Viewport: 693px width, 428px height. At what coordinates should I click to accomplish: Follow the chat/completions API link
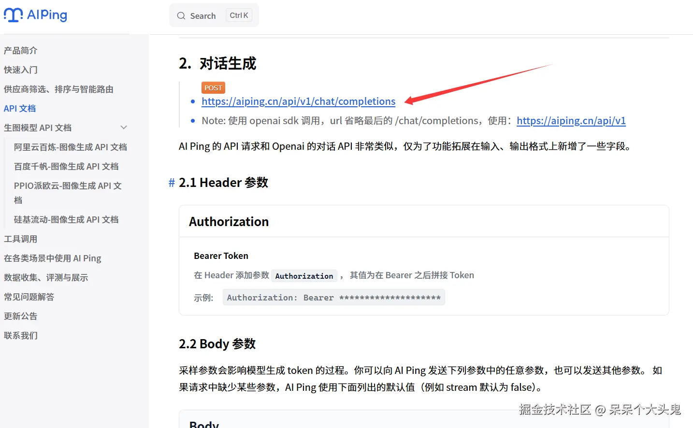click(x=299, y=101)
